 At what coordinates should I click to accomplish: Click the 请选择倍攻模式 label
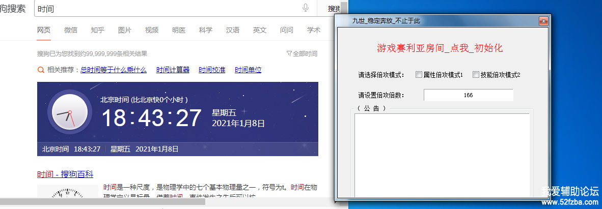381,75
